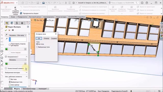Select Все тела radio in feature scope
The height and width of the screenshot is (92, 163).
click(x=10, y=79)
